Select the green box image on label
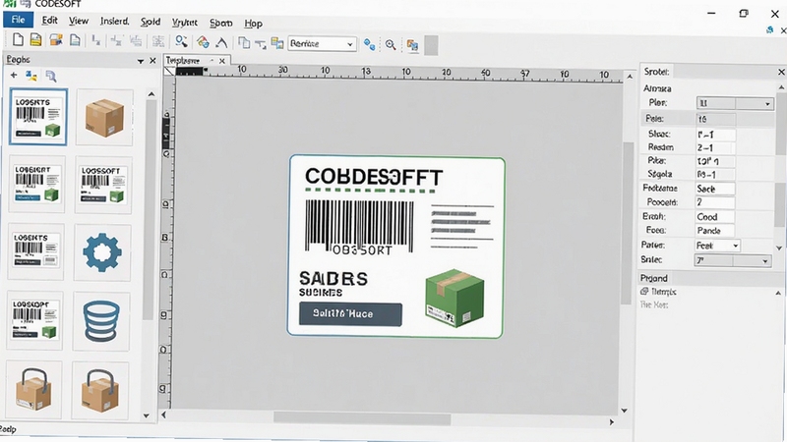 [454, 298]
